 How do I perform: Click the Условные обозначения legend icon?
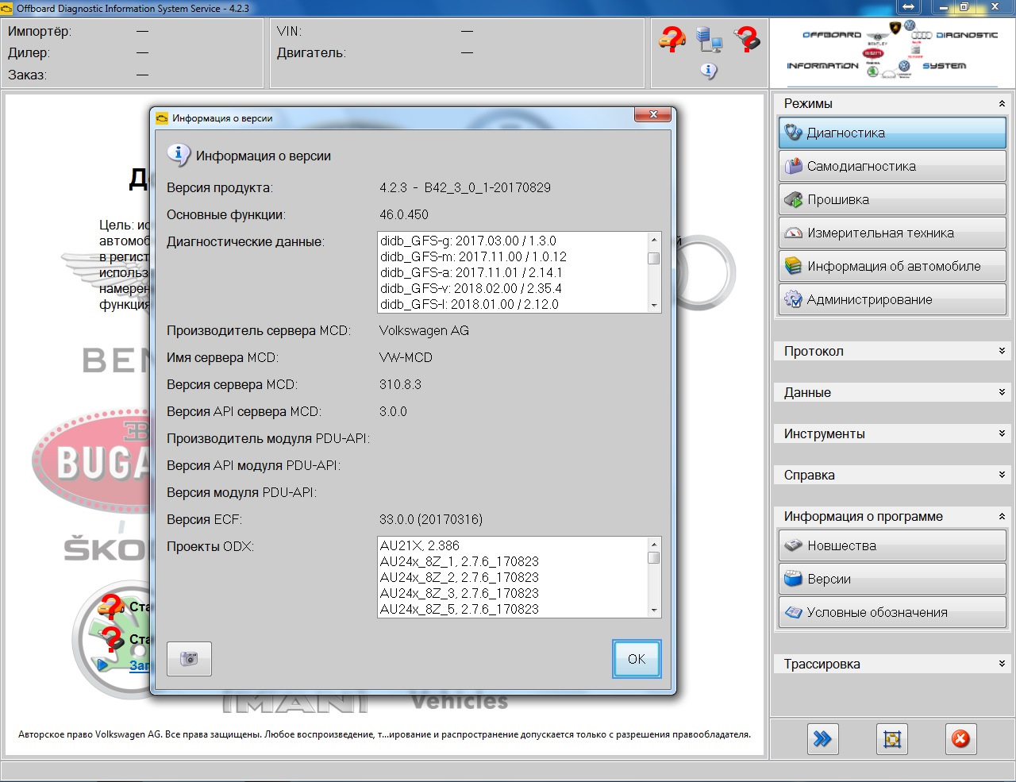pos(793,612)
